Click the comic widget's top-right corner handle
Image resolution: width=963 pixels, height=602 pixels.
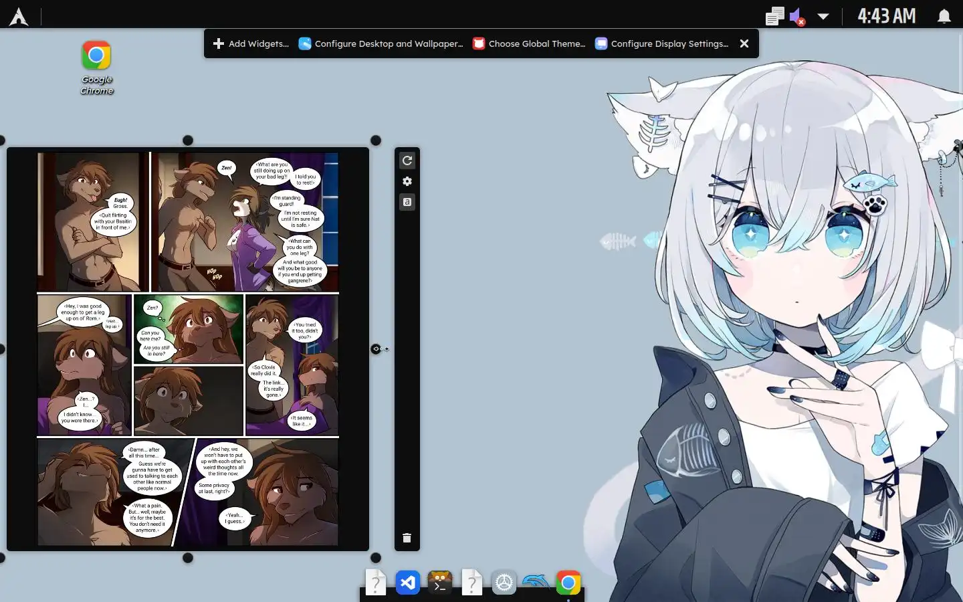tap(376, 140)
